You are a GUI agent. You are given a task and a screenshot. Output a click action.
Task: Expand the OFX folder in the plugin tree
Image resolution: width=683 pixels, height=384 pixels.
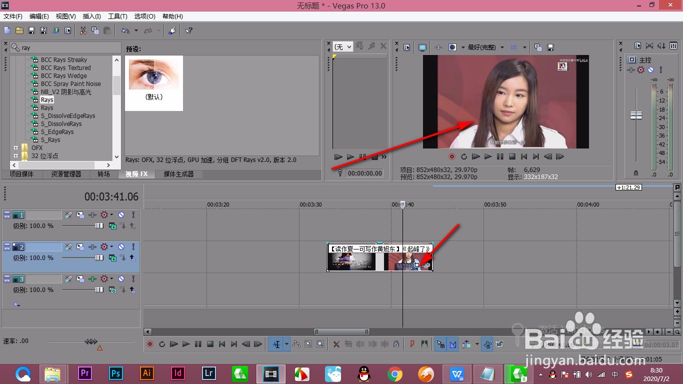[x=15, y=148]
